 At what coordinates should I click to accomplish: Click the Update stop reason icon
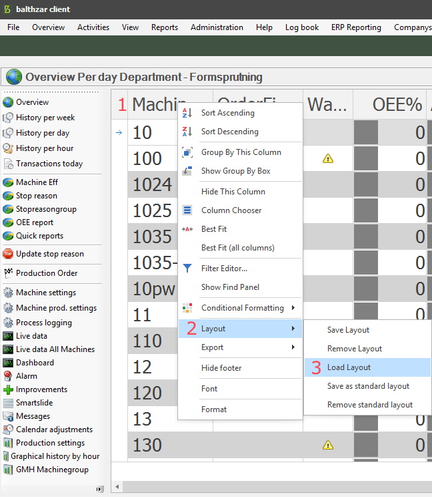tap(8, 254)
